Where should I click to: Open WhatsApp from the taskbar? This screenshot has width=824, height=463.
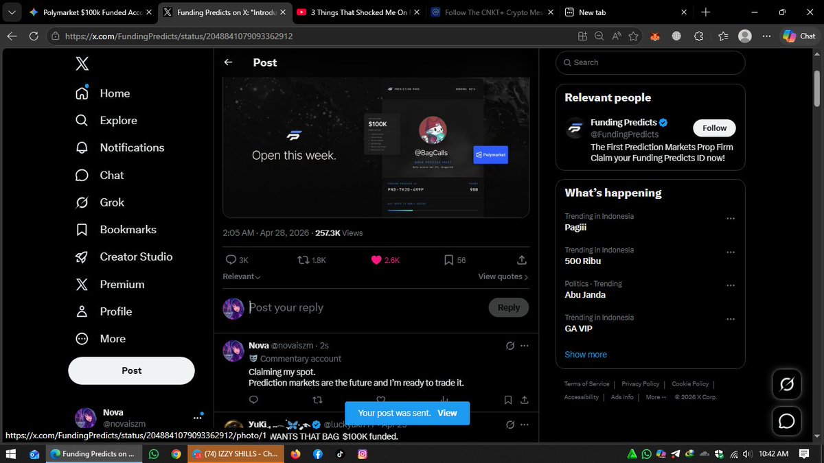click(153, 453)
